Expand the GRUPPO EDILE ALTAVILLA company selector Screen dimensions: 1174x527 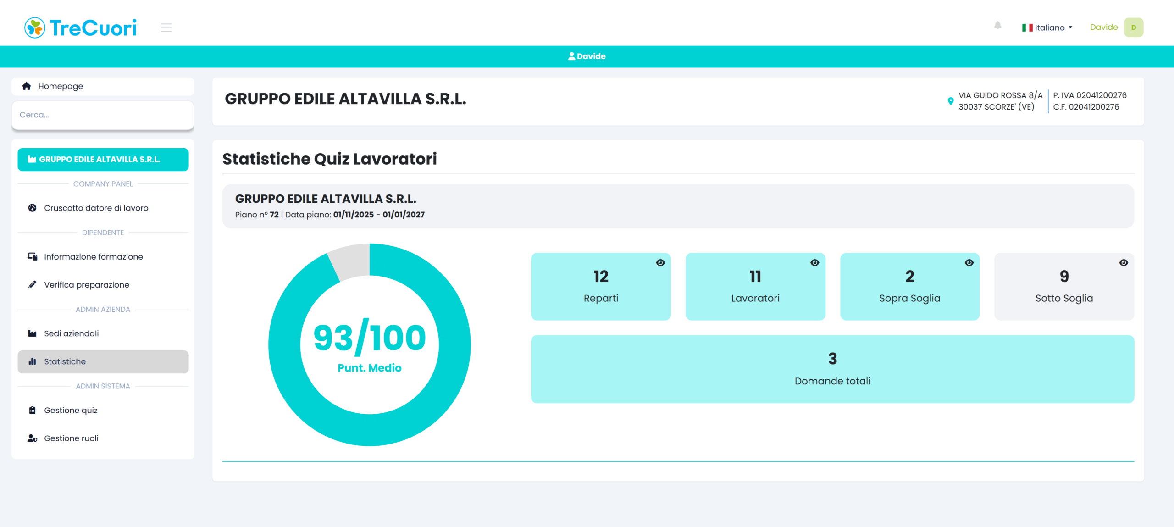point(103,160)
